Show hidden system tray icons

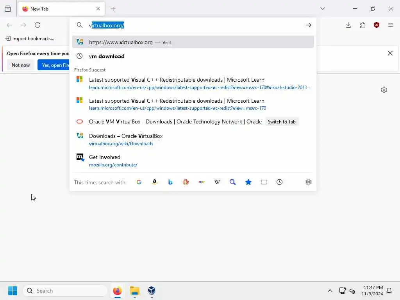330,291
